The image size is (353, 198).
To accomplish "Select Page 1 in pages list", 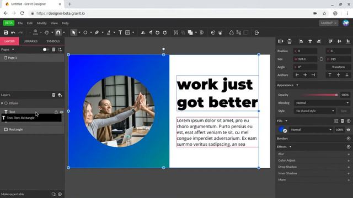I will (32, 58).
